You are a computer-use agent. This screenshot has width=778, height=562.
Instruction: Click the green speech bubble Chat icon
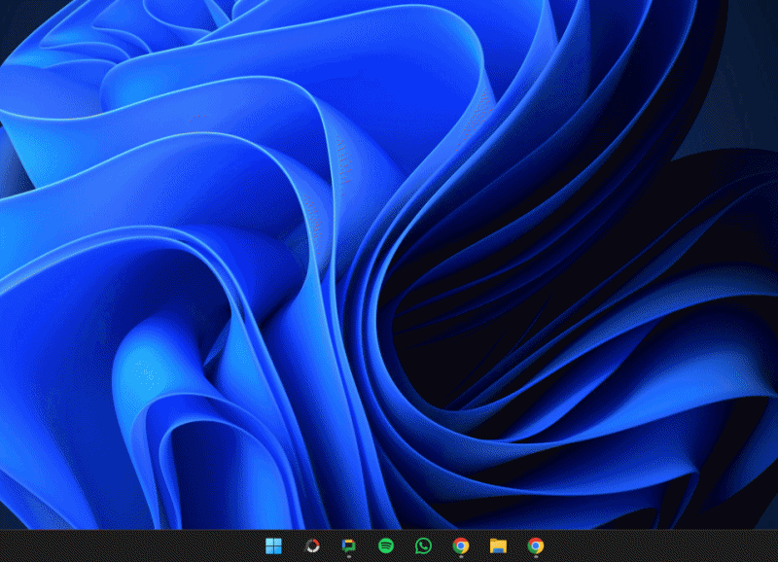click(x=348, y=545)
